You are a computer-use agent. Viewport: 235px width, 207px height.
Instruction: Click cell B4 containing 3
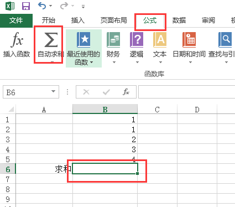coord(105,149)
